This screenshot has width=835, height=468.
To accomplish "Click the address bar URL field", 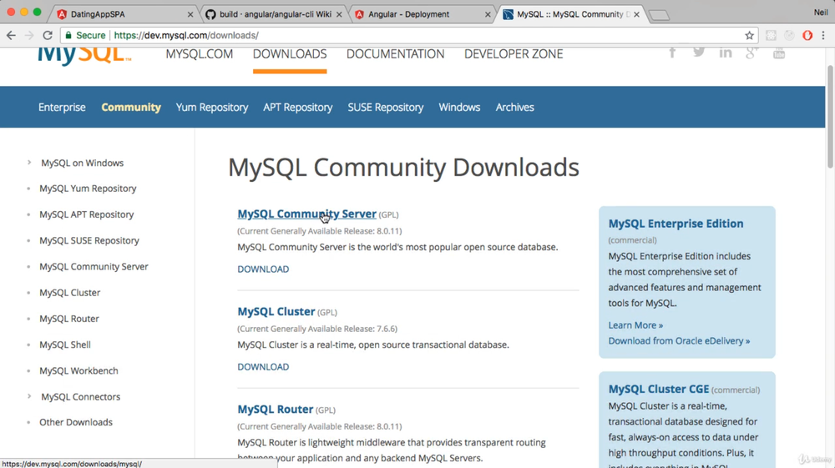I will click(417, 36).
